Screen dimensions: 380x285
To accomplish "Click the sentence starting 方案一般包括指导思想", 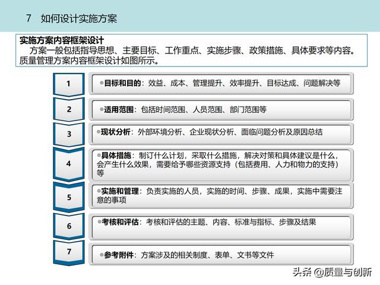I will (192, 50).
